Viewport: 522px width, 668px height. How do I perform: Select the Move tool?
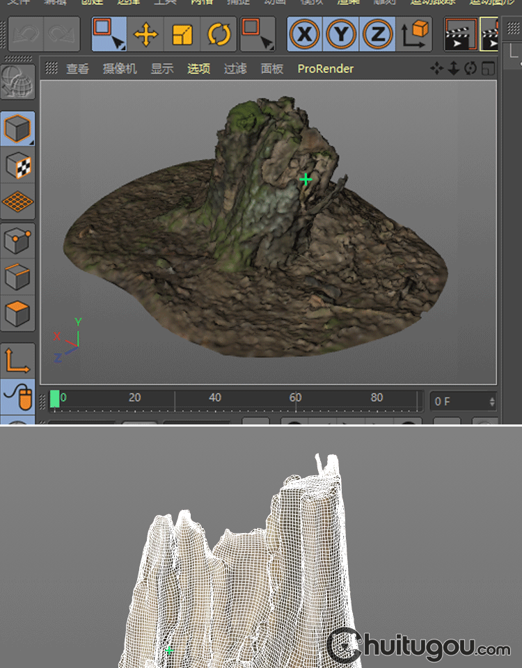coord(145,34)
